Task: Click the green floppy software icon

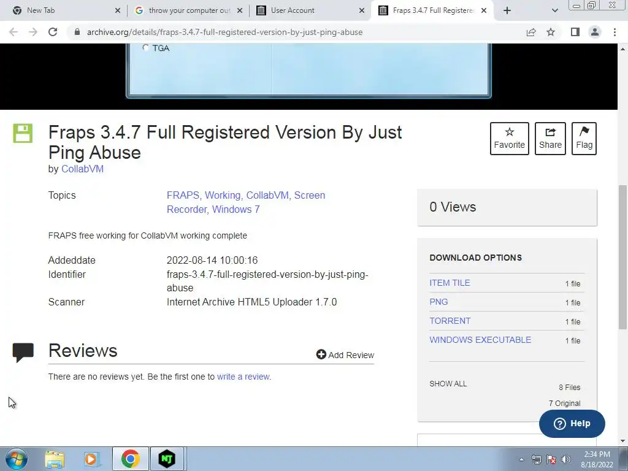Action: pos(23,133)
